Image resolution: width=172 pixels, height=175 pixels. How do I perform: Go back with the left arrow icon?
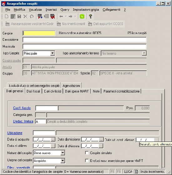pyautogui.click(x=61, y=17)
